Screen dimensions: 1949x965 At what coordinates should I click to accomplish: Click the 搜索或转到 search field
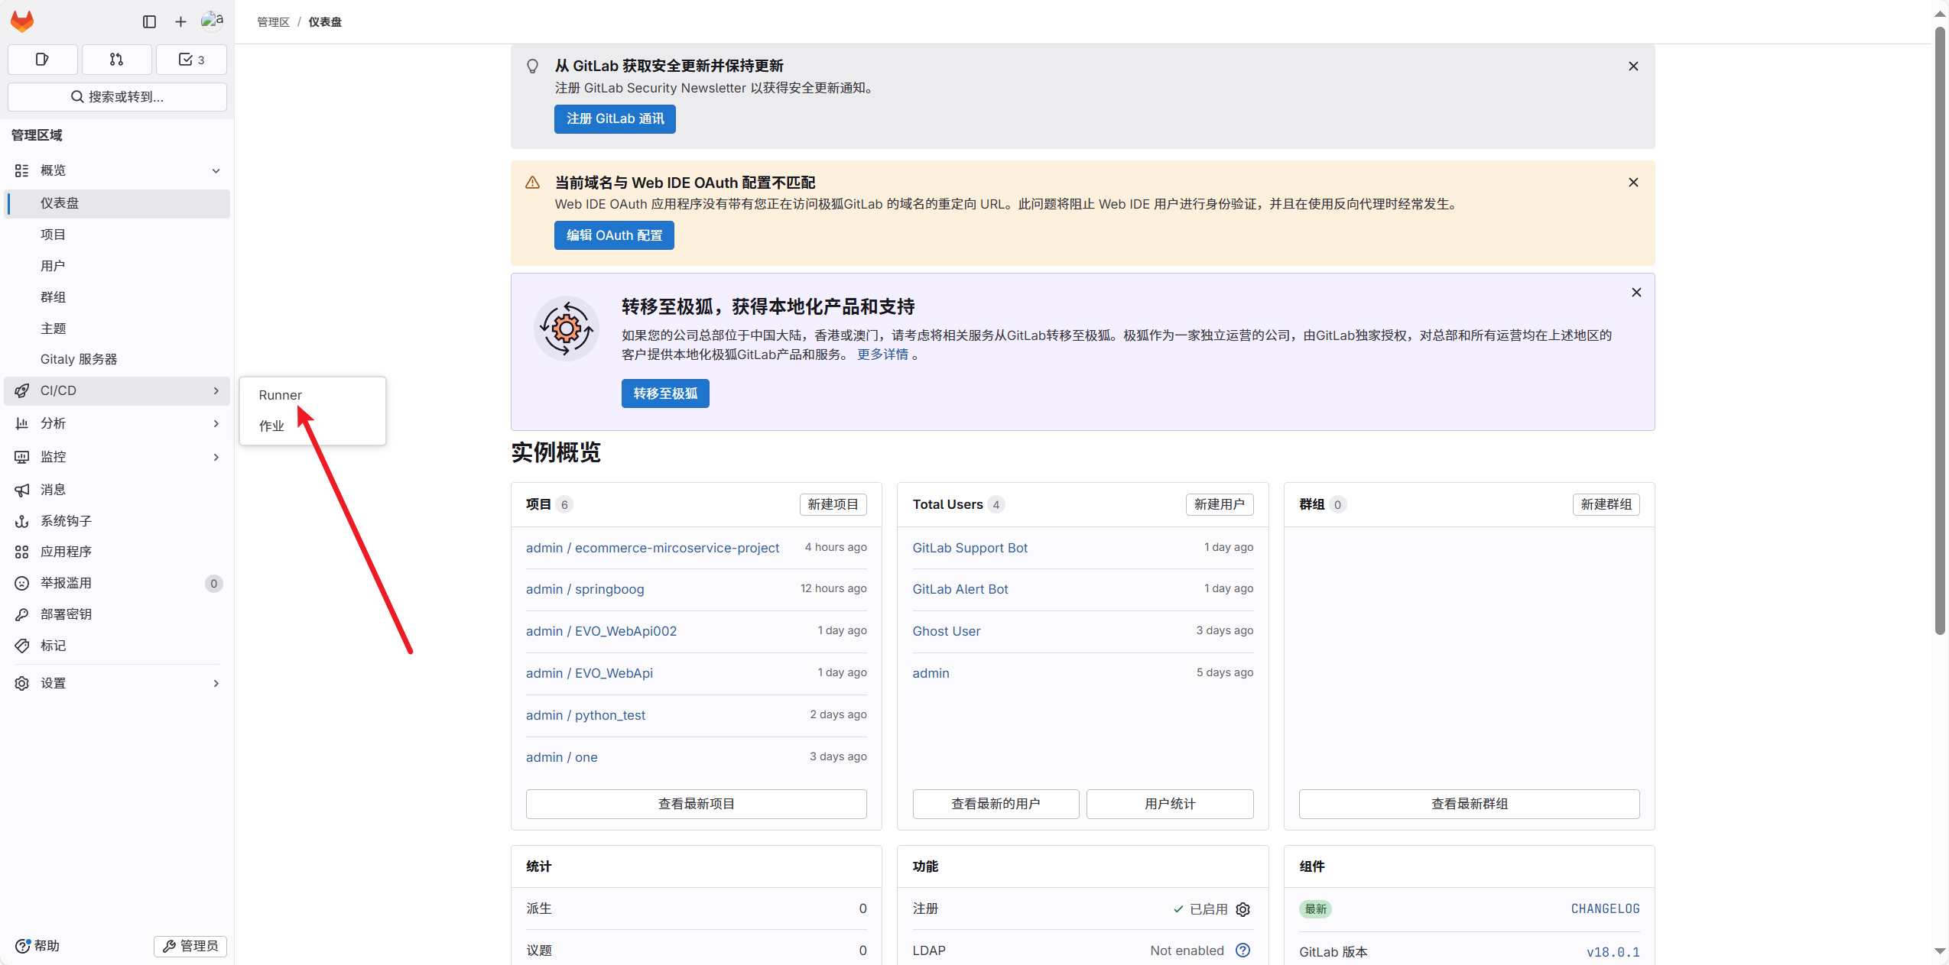(116, 96)
